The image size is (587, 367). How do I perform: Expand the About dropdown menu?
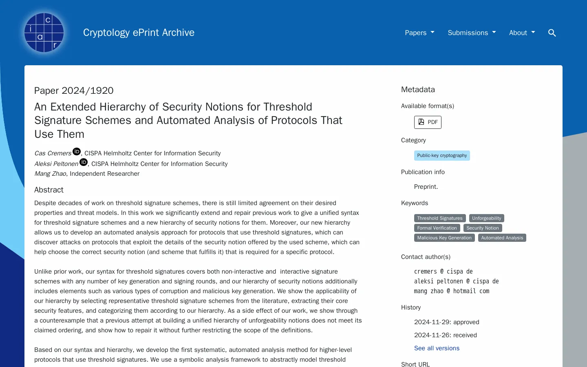[x=522, y=33]
